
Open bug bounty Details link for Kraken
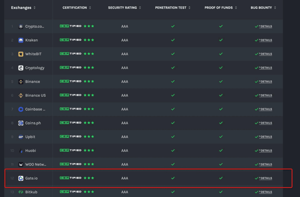click(x=265, y=40)
